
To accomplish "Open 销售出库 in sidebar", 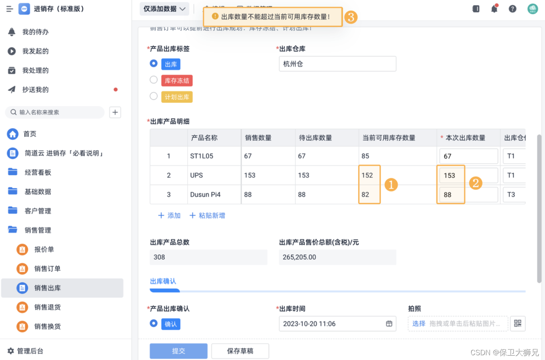I will point(62,288).
